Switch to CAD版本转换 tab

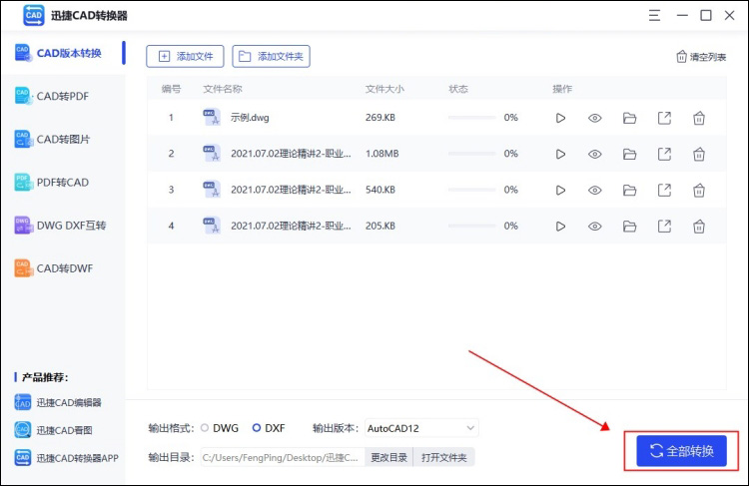tap(63, 53)
